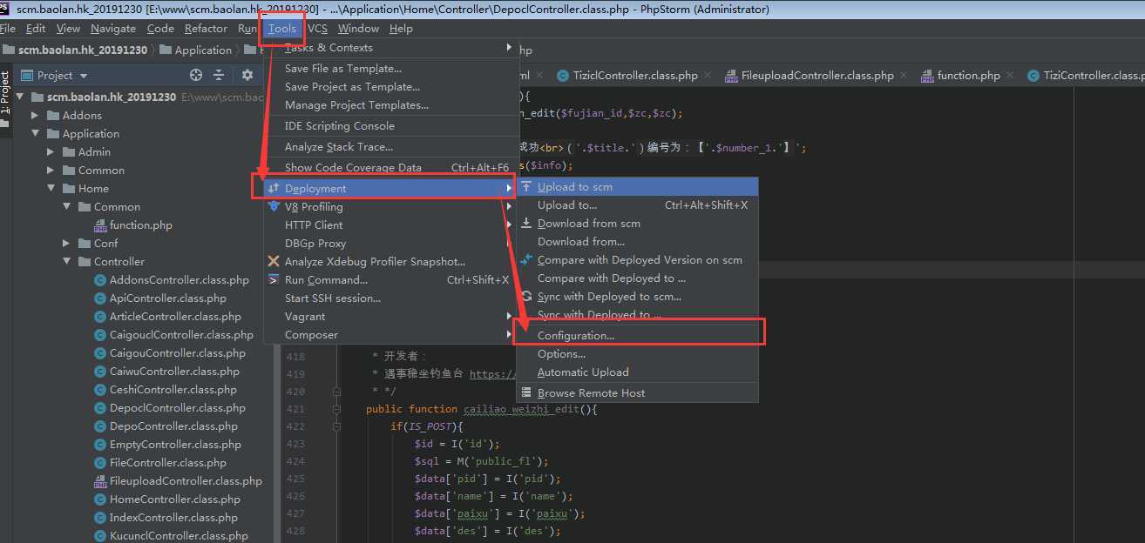Open Deployment Options
Screen dimensions: 1145x543
637,354
